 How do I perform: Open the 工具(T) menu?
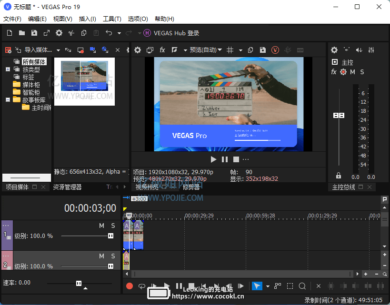pos(112,19)
